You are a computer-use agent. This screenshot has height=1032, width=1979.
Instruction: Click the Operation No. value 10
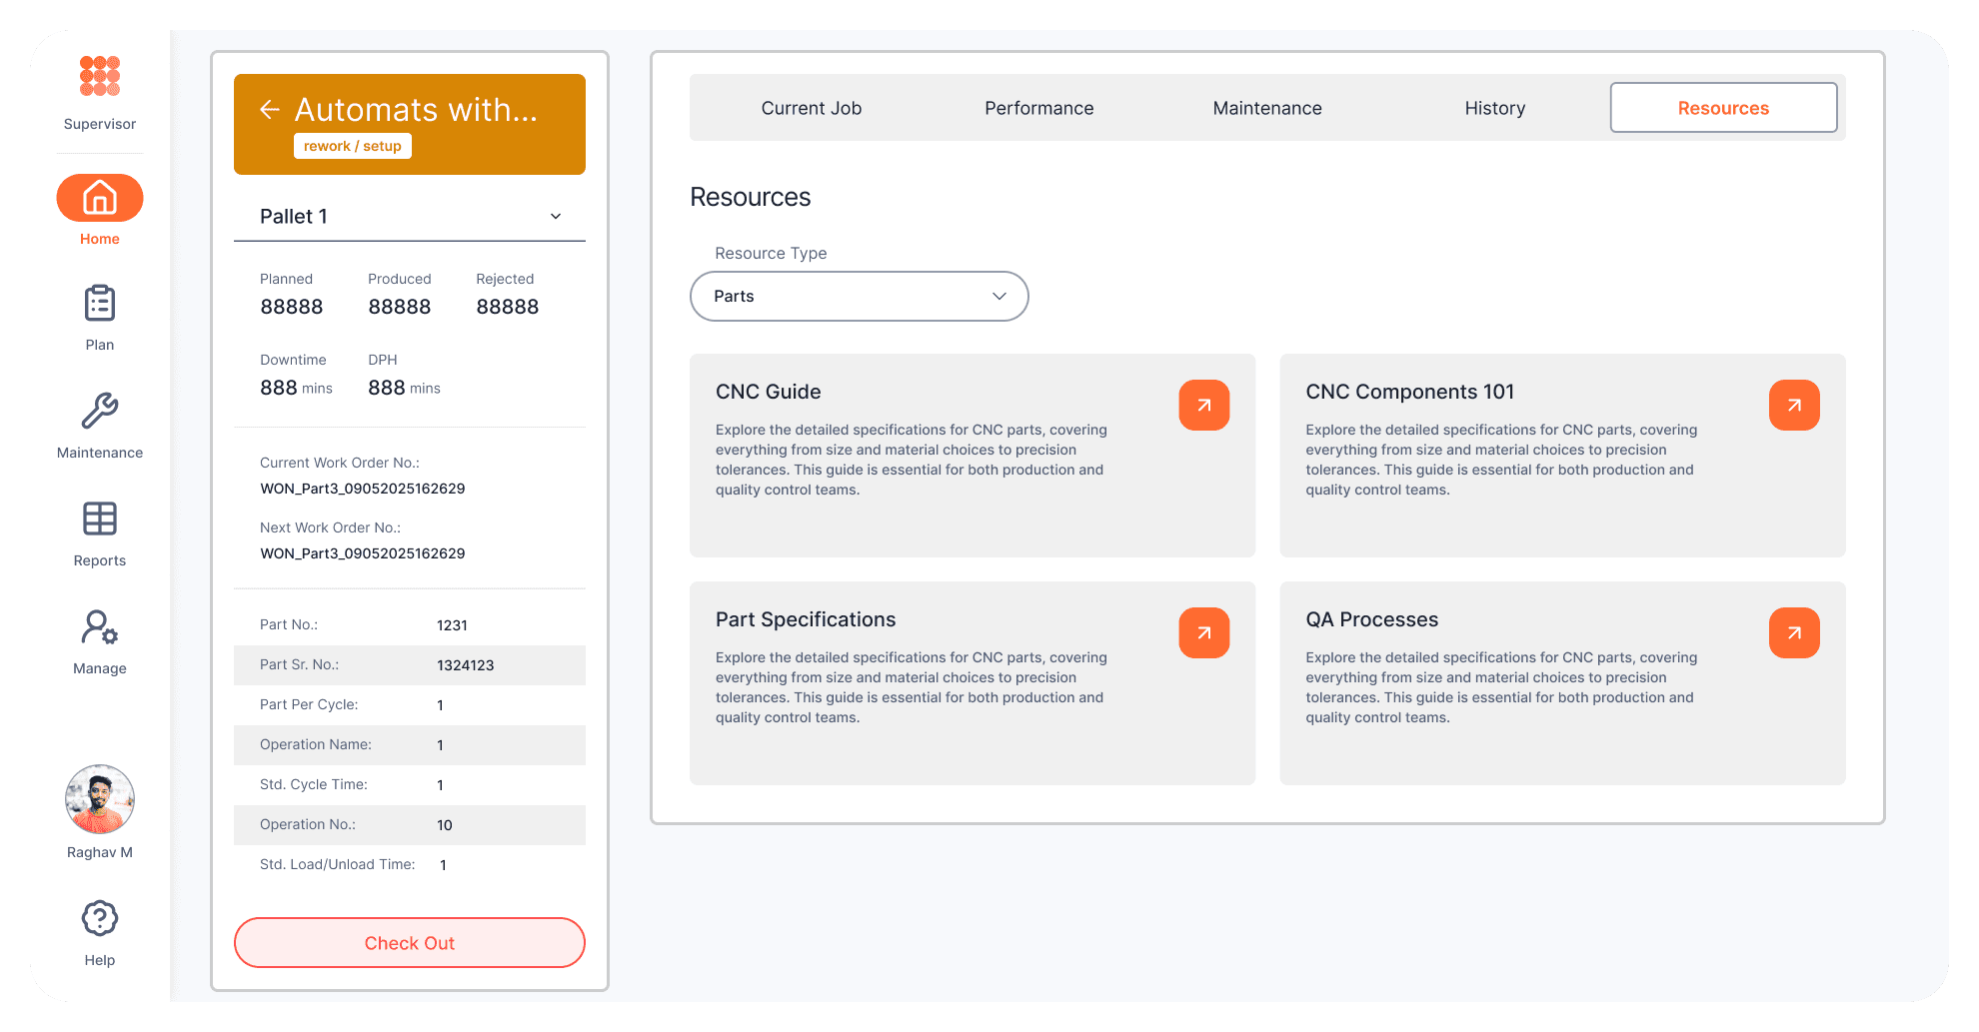click(445, 825)
